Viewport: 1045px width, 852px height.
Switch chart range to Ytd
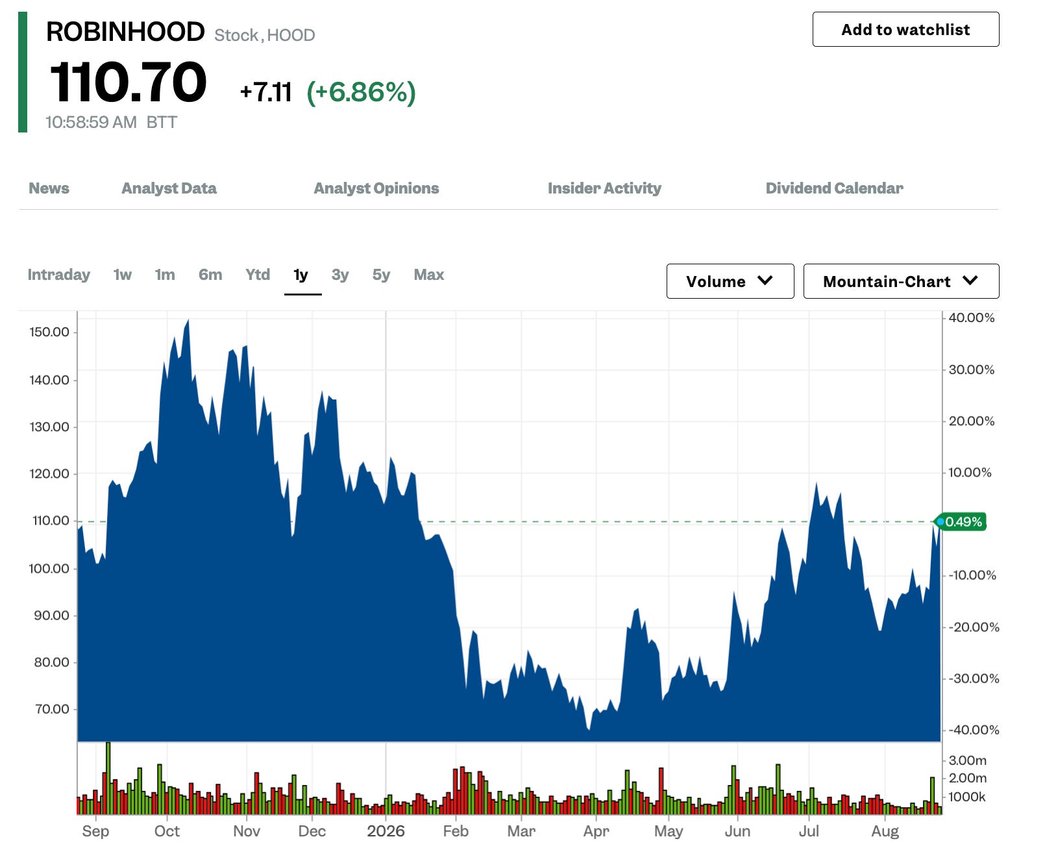pos(258,275)
